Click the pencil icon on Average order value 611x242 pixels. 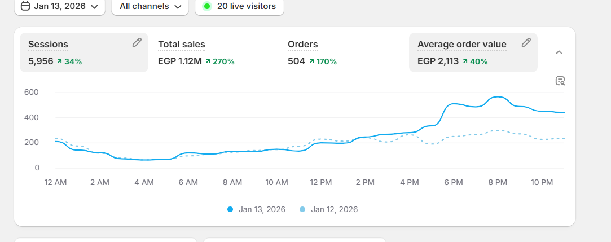(x=526, y=42)
